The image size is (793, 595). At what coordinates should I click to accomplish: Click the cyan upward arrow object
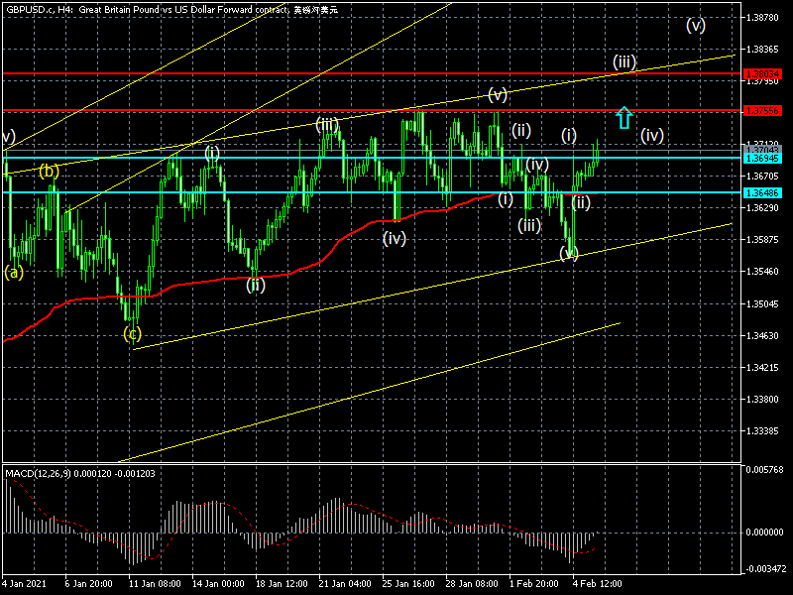[624, 117]
